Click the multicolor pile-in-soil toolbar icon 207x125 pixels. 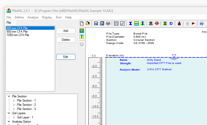pyautogui.click(x=143, y=23)
